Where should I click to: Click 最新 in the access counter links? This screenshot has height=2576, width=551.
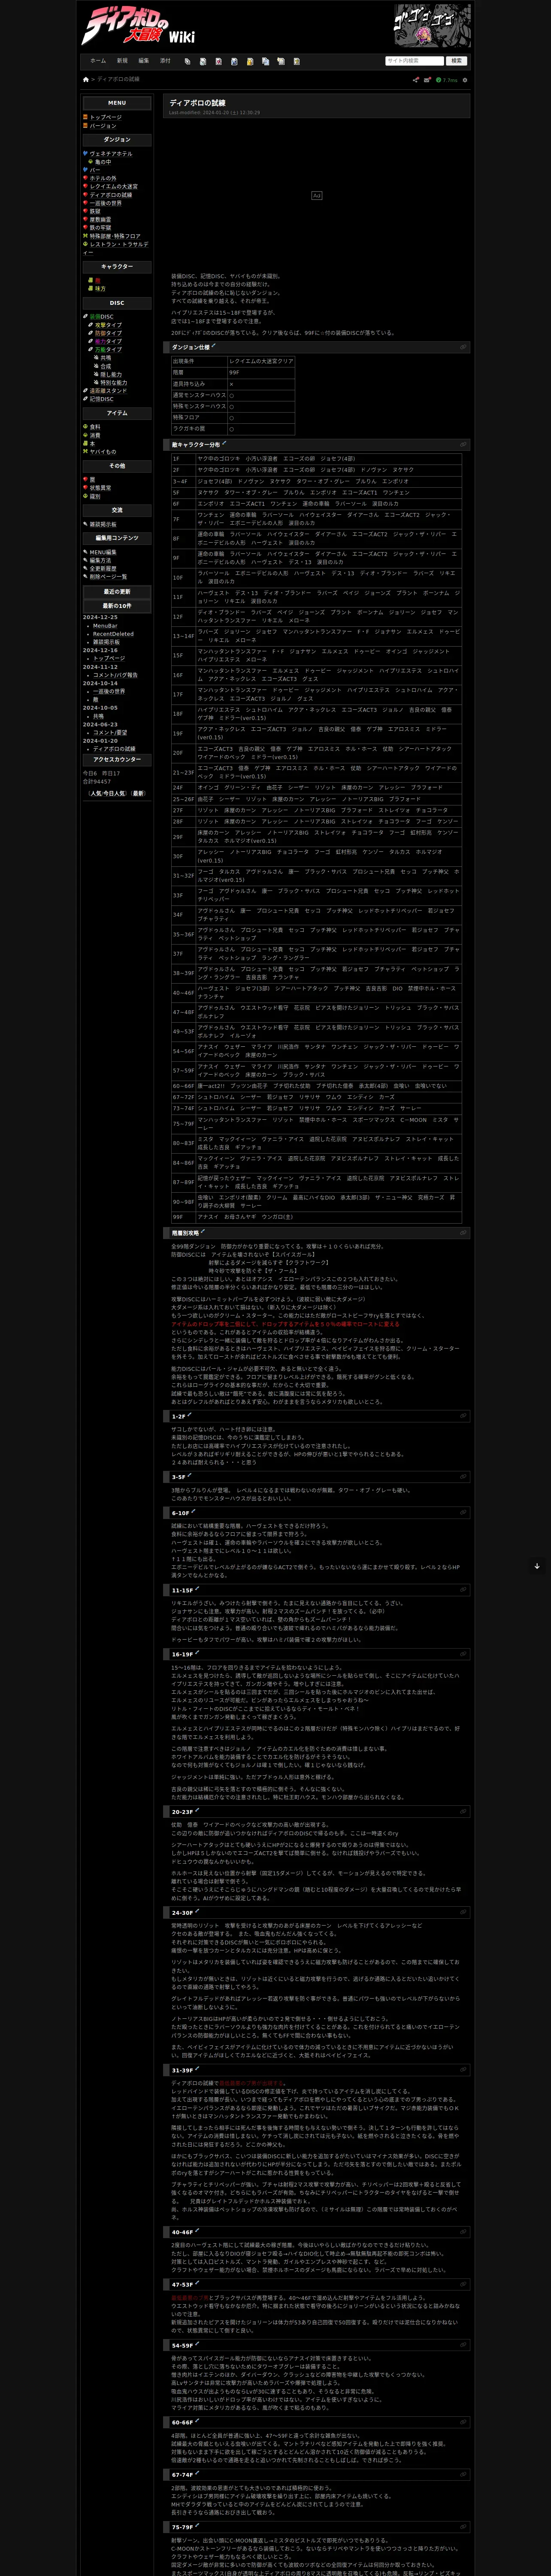tap(138, 793)
